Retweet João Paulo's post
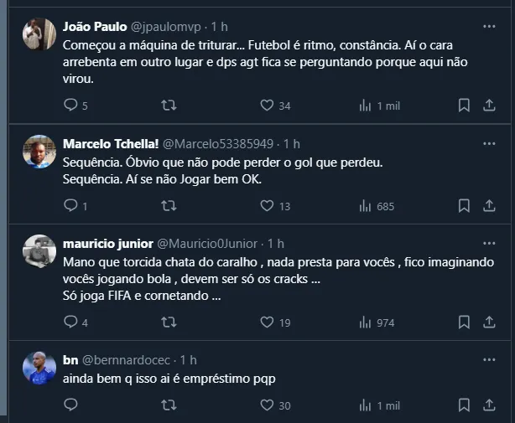This screenshot has width=515, height=423. point(168,106)
